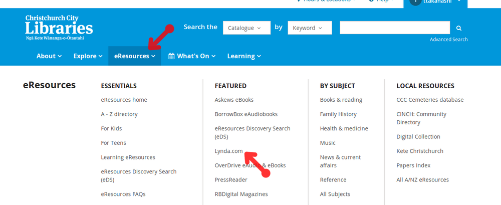Open the All Subjects link

tap(335, 194)
